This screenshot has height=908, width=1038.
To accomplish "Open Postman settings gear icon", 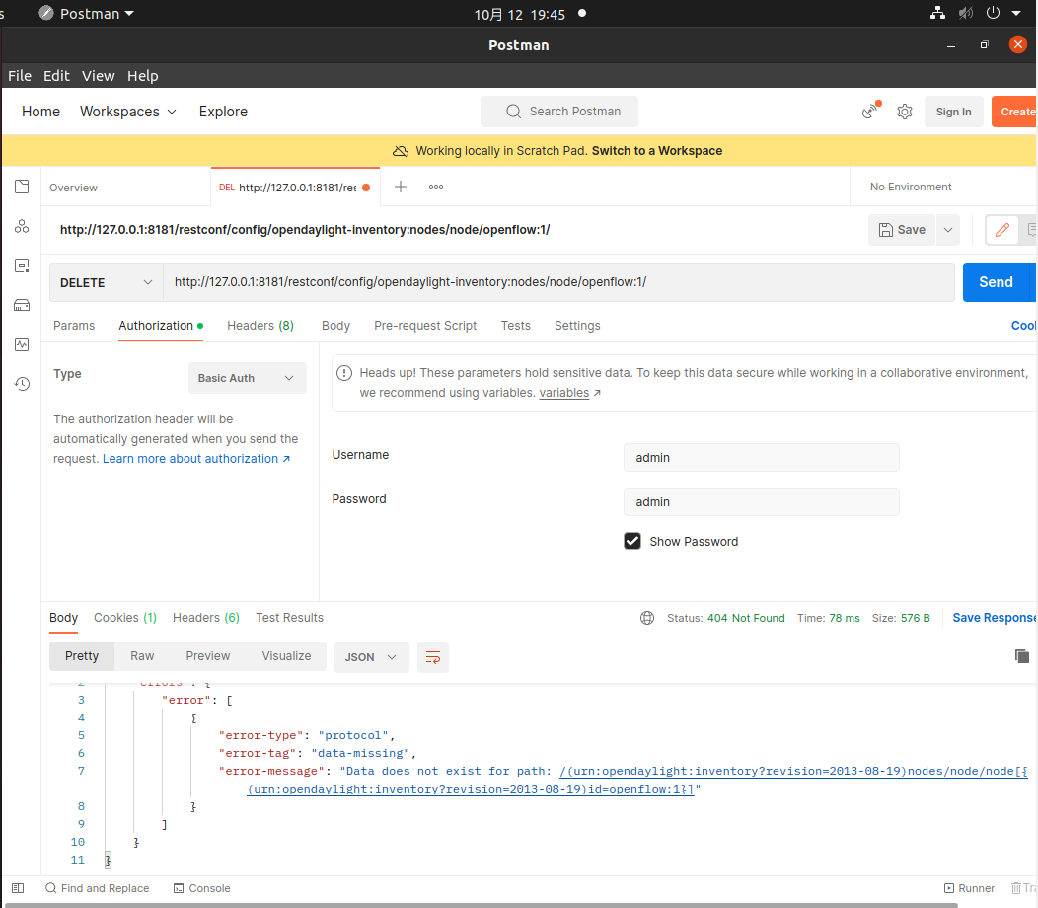I will [x=904, y=112].
